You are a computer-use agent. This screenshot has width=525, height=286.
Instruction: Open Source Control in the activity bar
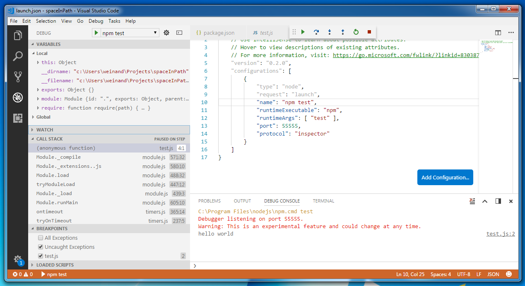[17, 76]
